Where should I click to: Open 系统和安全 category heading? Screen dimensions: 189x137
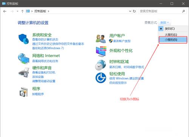[42, 35]
